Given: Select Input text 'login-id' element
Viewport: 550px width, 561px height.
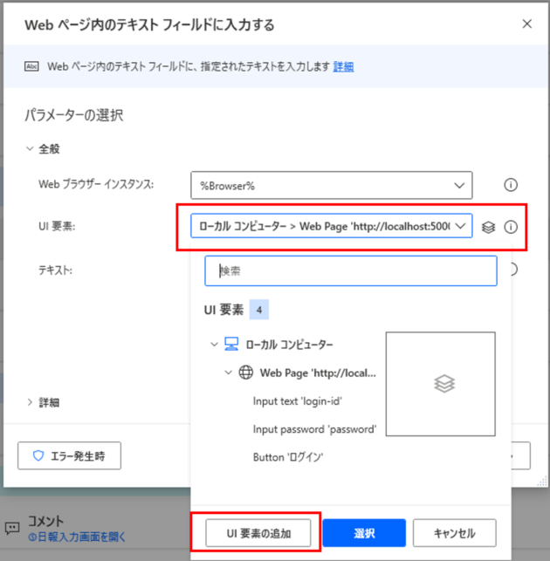Looking at the screenshot, I should click(297, 401).
